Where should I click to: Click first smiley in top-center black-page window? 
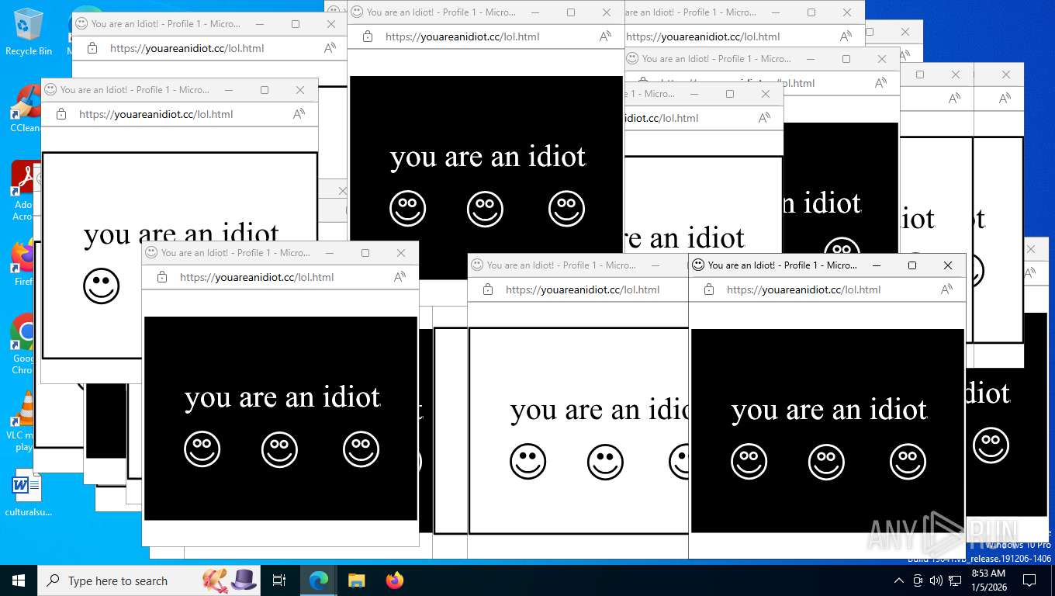click(408, 208)
